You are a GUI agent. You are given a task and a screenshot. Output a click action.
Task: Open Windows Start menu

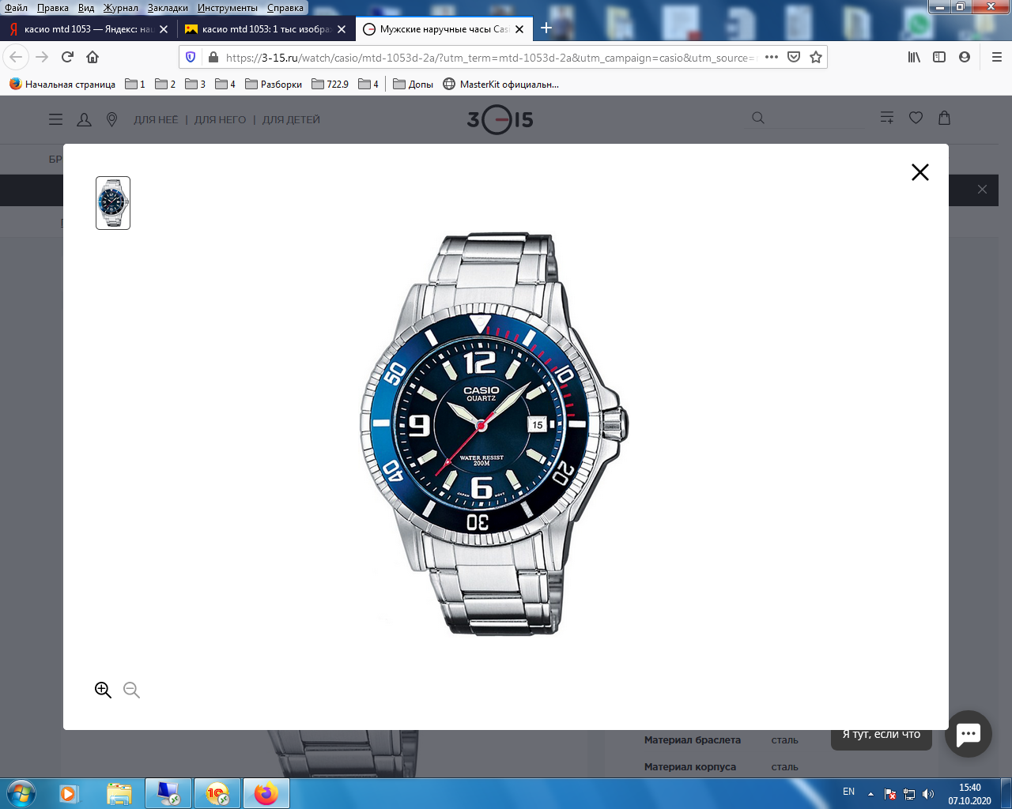click(21, 792)
